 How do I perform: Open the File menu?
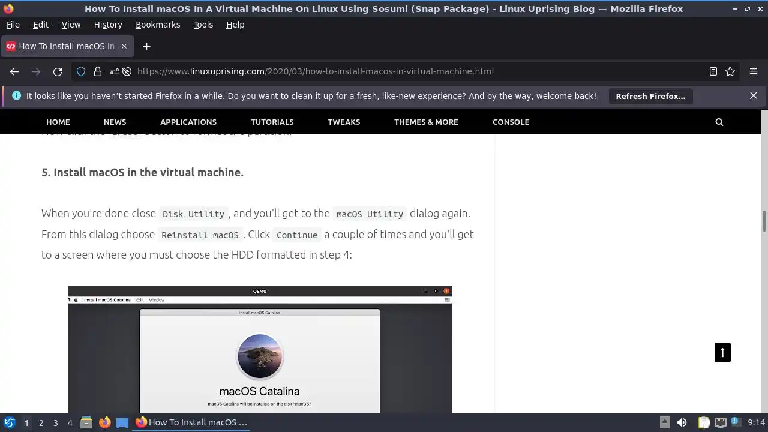(x=13, y=25)
